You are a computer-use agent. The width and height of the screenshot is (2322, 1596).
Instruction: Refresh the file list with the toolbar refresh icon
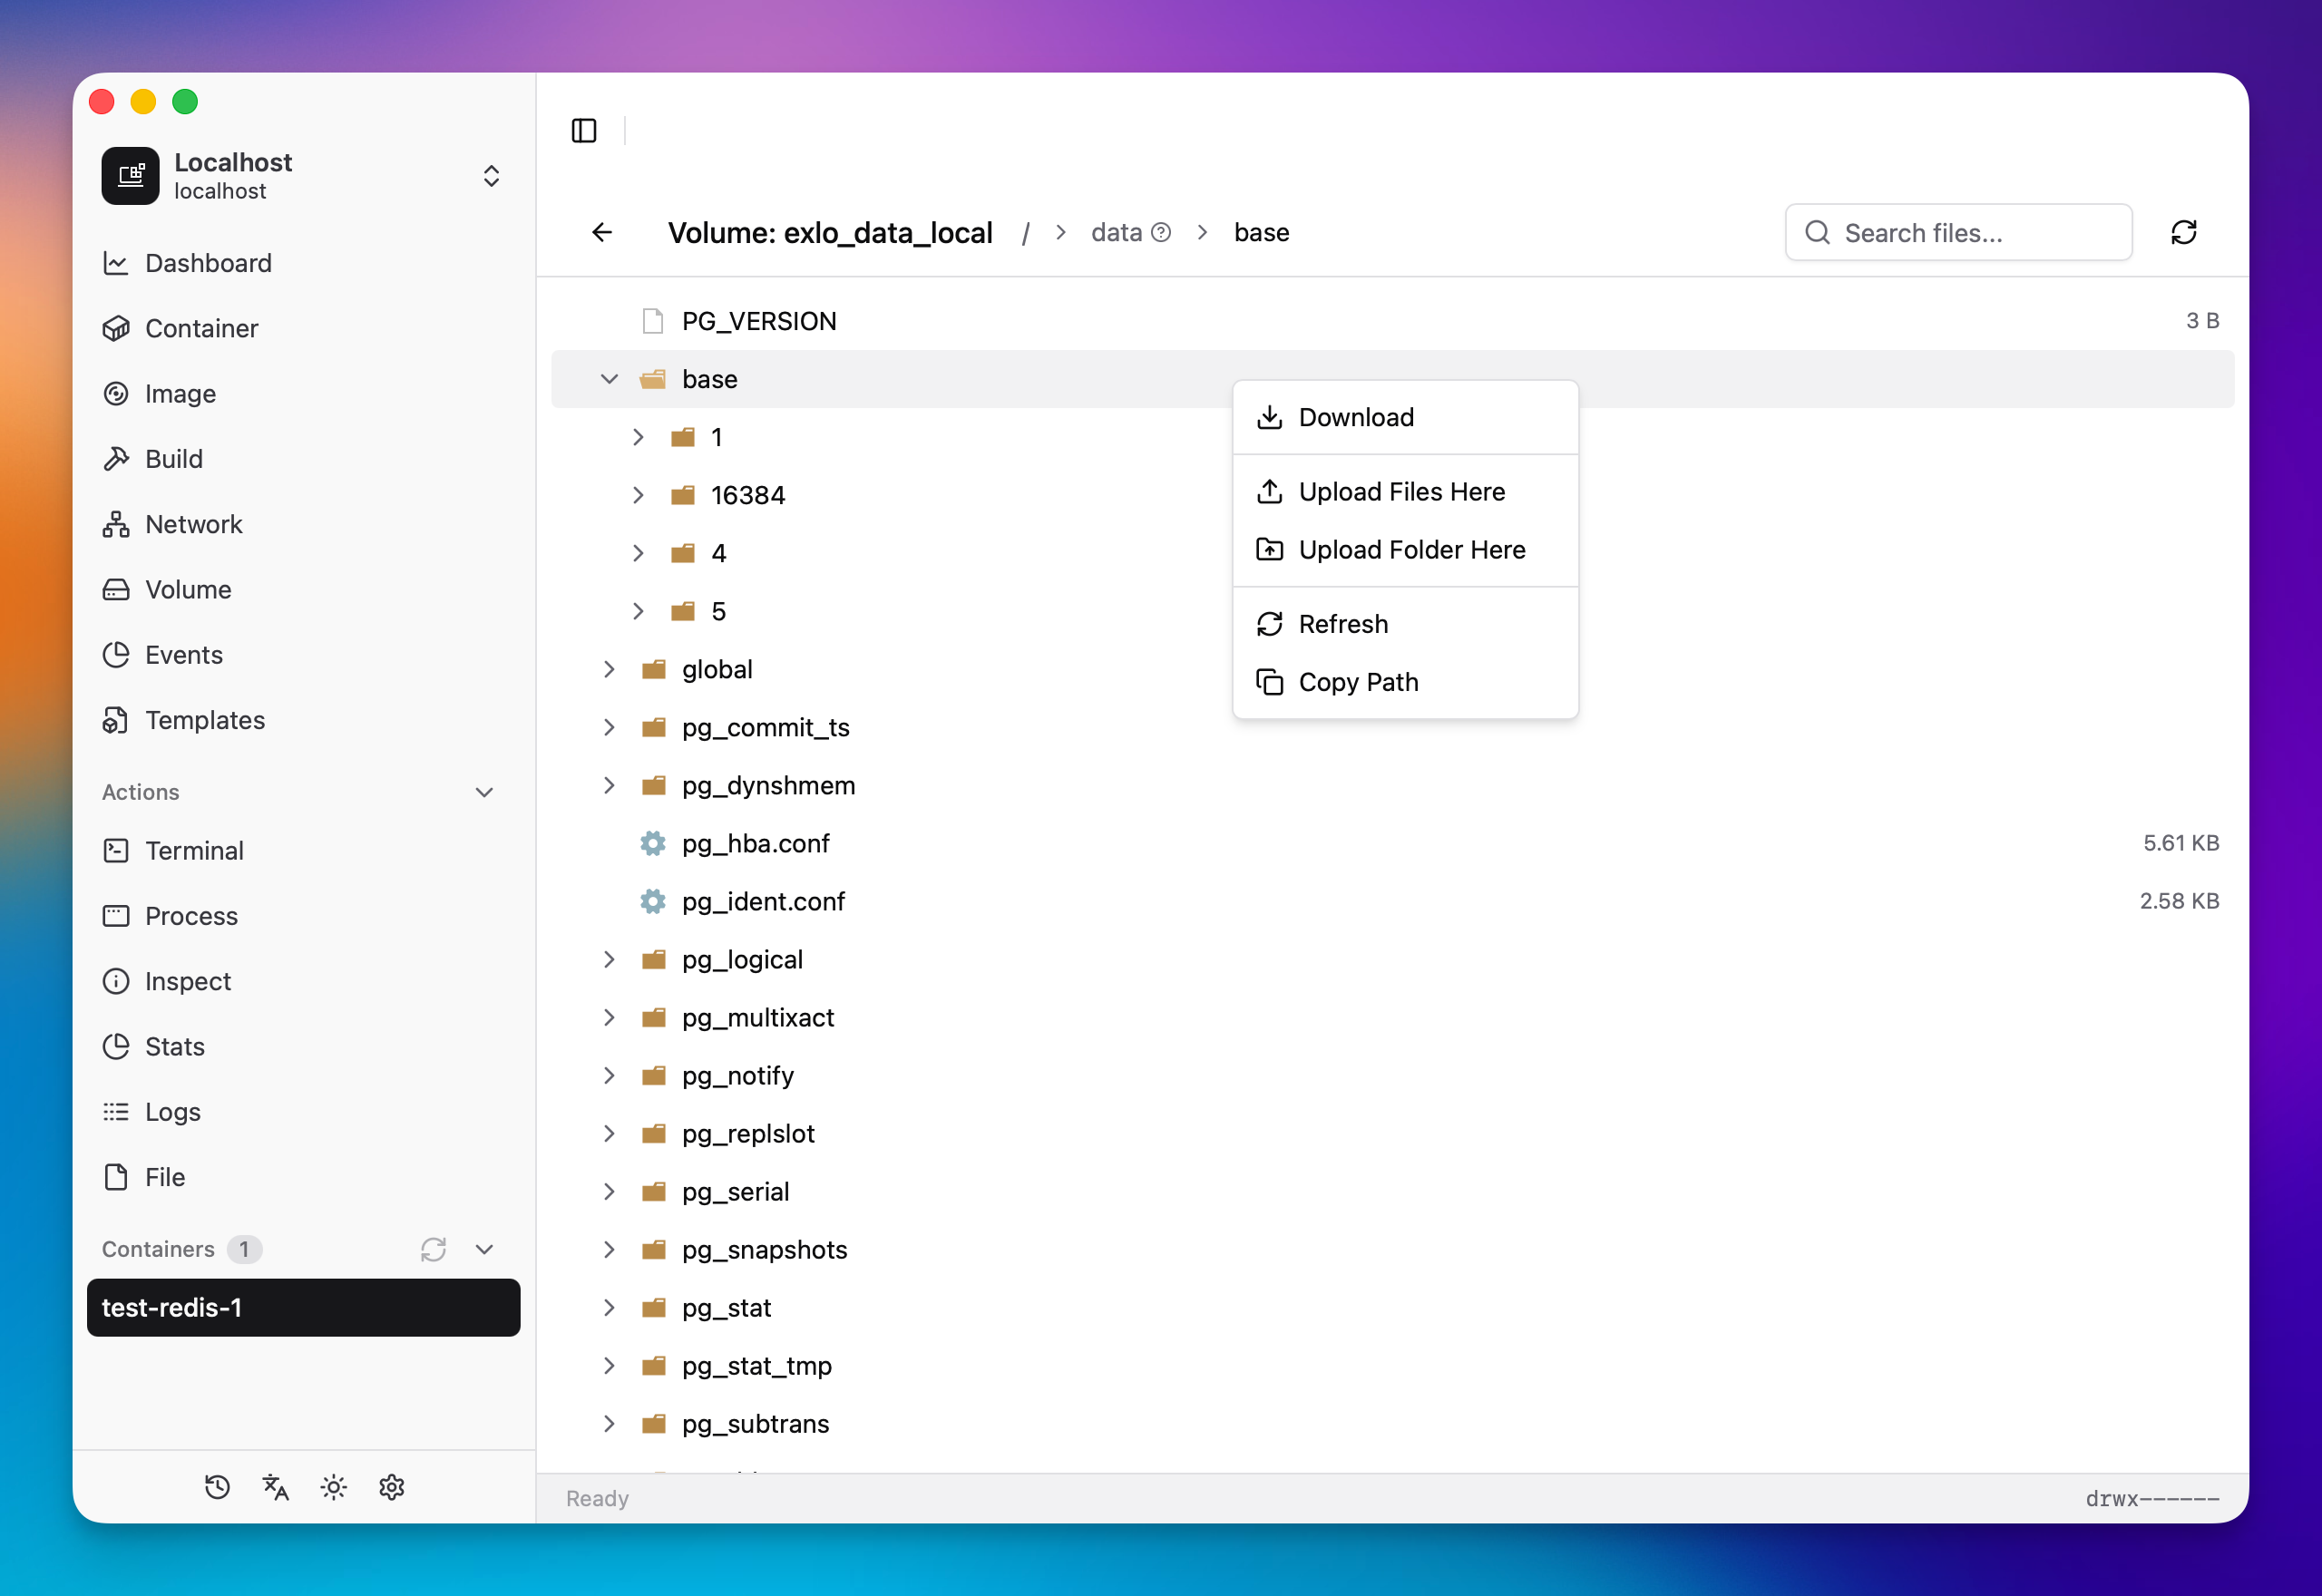[2184, 232]
